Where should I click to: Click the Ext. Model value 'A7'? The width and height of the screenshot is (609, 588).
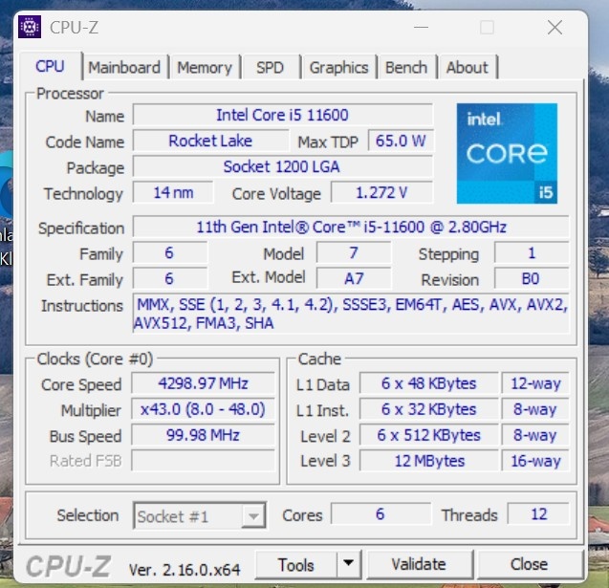point(354,278)
